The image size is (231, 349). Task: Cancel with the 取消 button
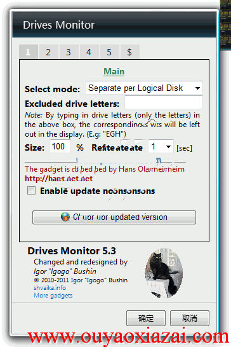(x=190, y=318)
